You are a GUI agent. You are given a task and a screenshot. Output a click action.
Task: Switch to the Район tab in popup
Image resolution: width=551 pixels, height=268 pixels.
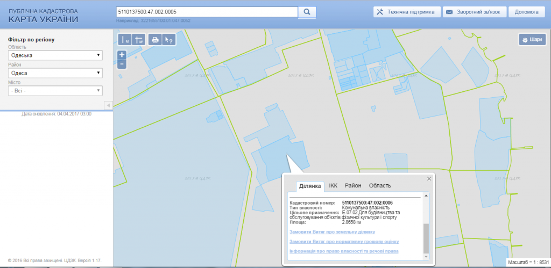point(353,186)
